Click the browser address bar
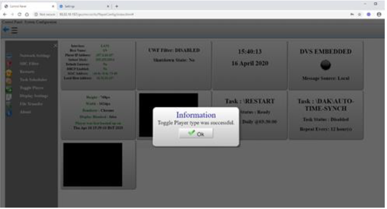This screenshot has width=387, height=209. point(181,14)
